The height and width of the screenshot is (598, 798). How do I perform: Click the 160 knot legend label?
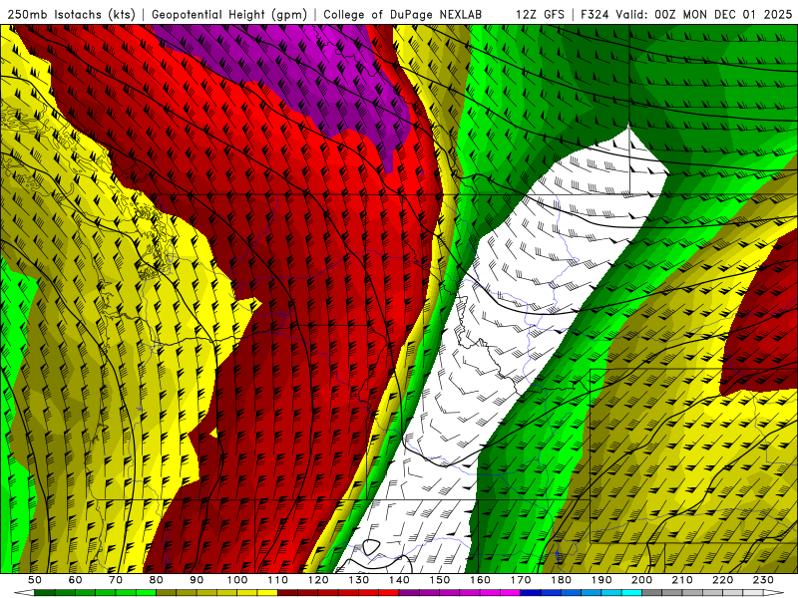[480, 580]
